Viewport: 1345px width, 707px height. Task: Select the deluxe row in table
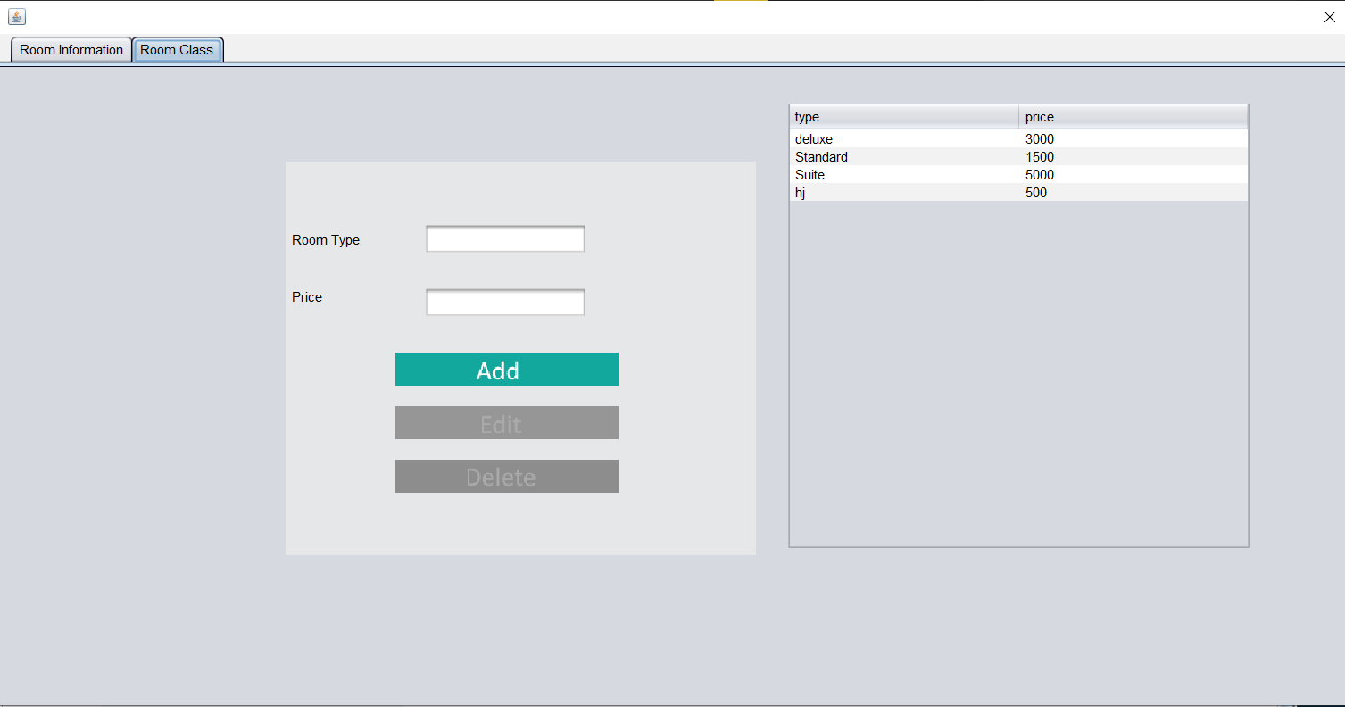click(x=814, y=139)
